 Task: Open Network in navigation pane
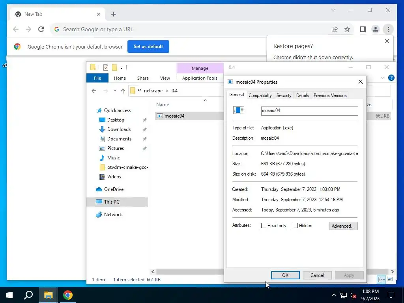pos(113,215)
